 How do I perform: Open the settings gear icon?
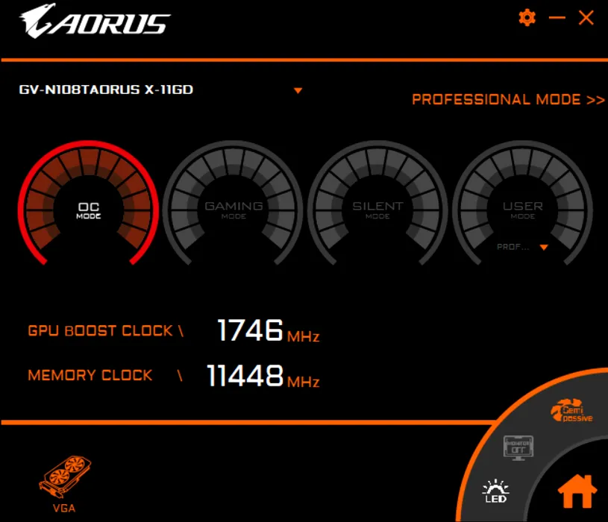[x=527, y=18]
